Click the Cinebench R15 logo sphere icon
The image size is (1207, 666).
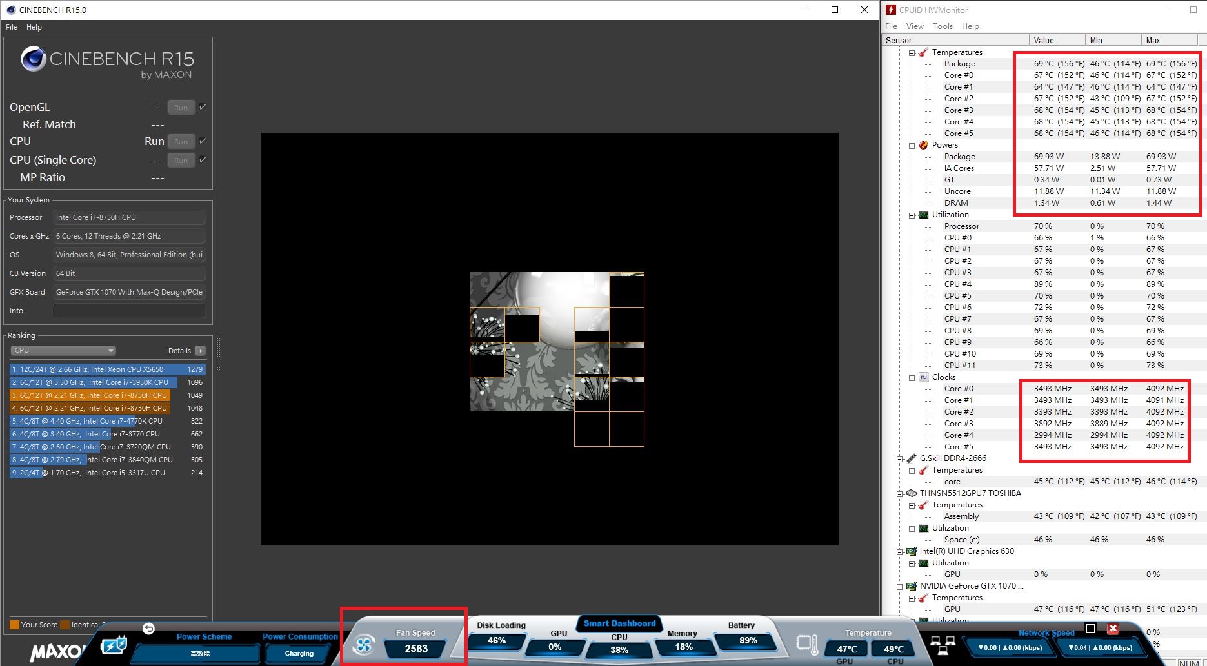[34, 59]
